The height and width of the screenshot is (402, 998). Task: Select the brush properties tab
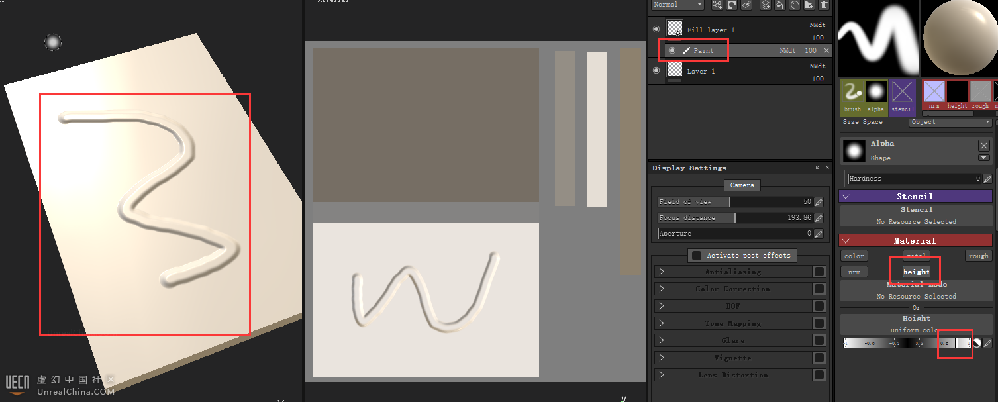[x=852, y=96]
